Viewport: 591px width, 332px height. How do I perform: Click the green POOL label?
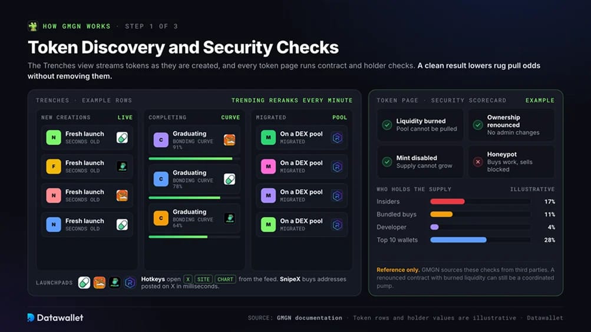339,118
